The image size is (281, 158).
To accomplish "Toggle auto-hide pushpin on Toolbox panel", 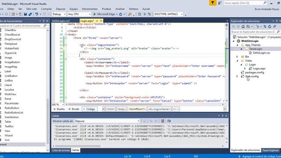I will [x=43, y=21].
